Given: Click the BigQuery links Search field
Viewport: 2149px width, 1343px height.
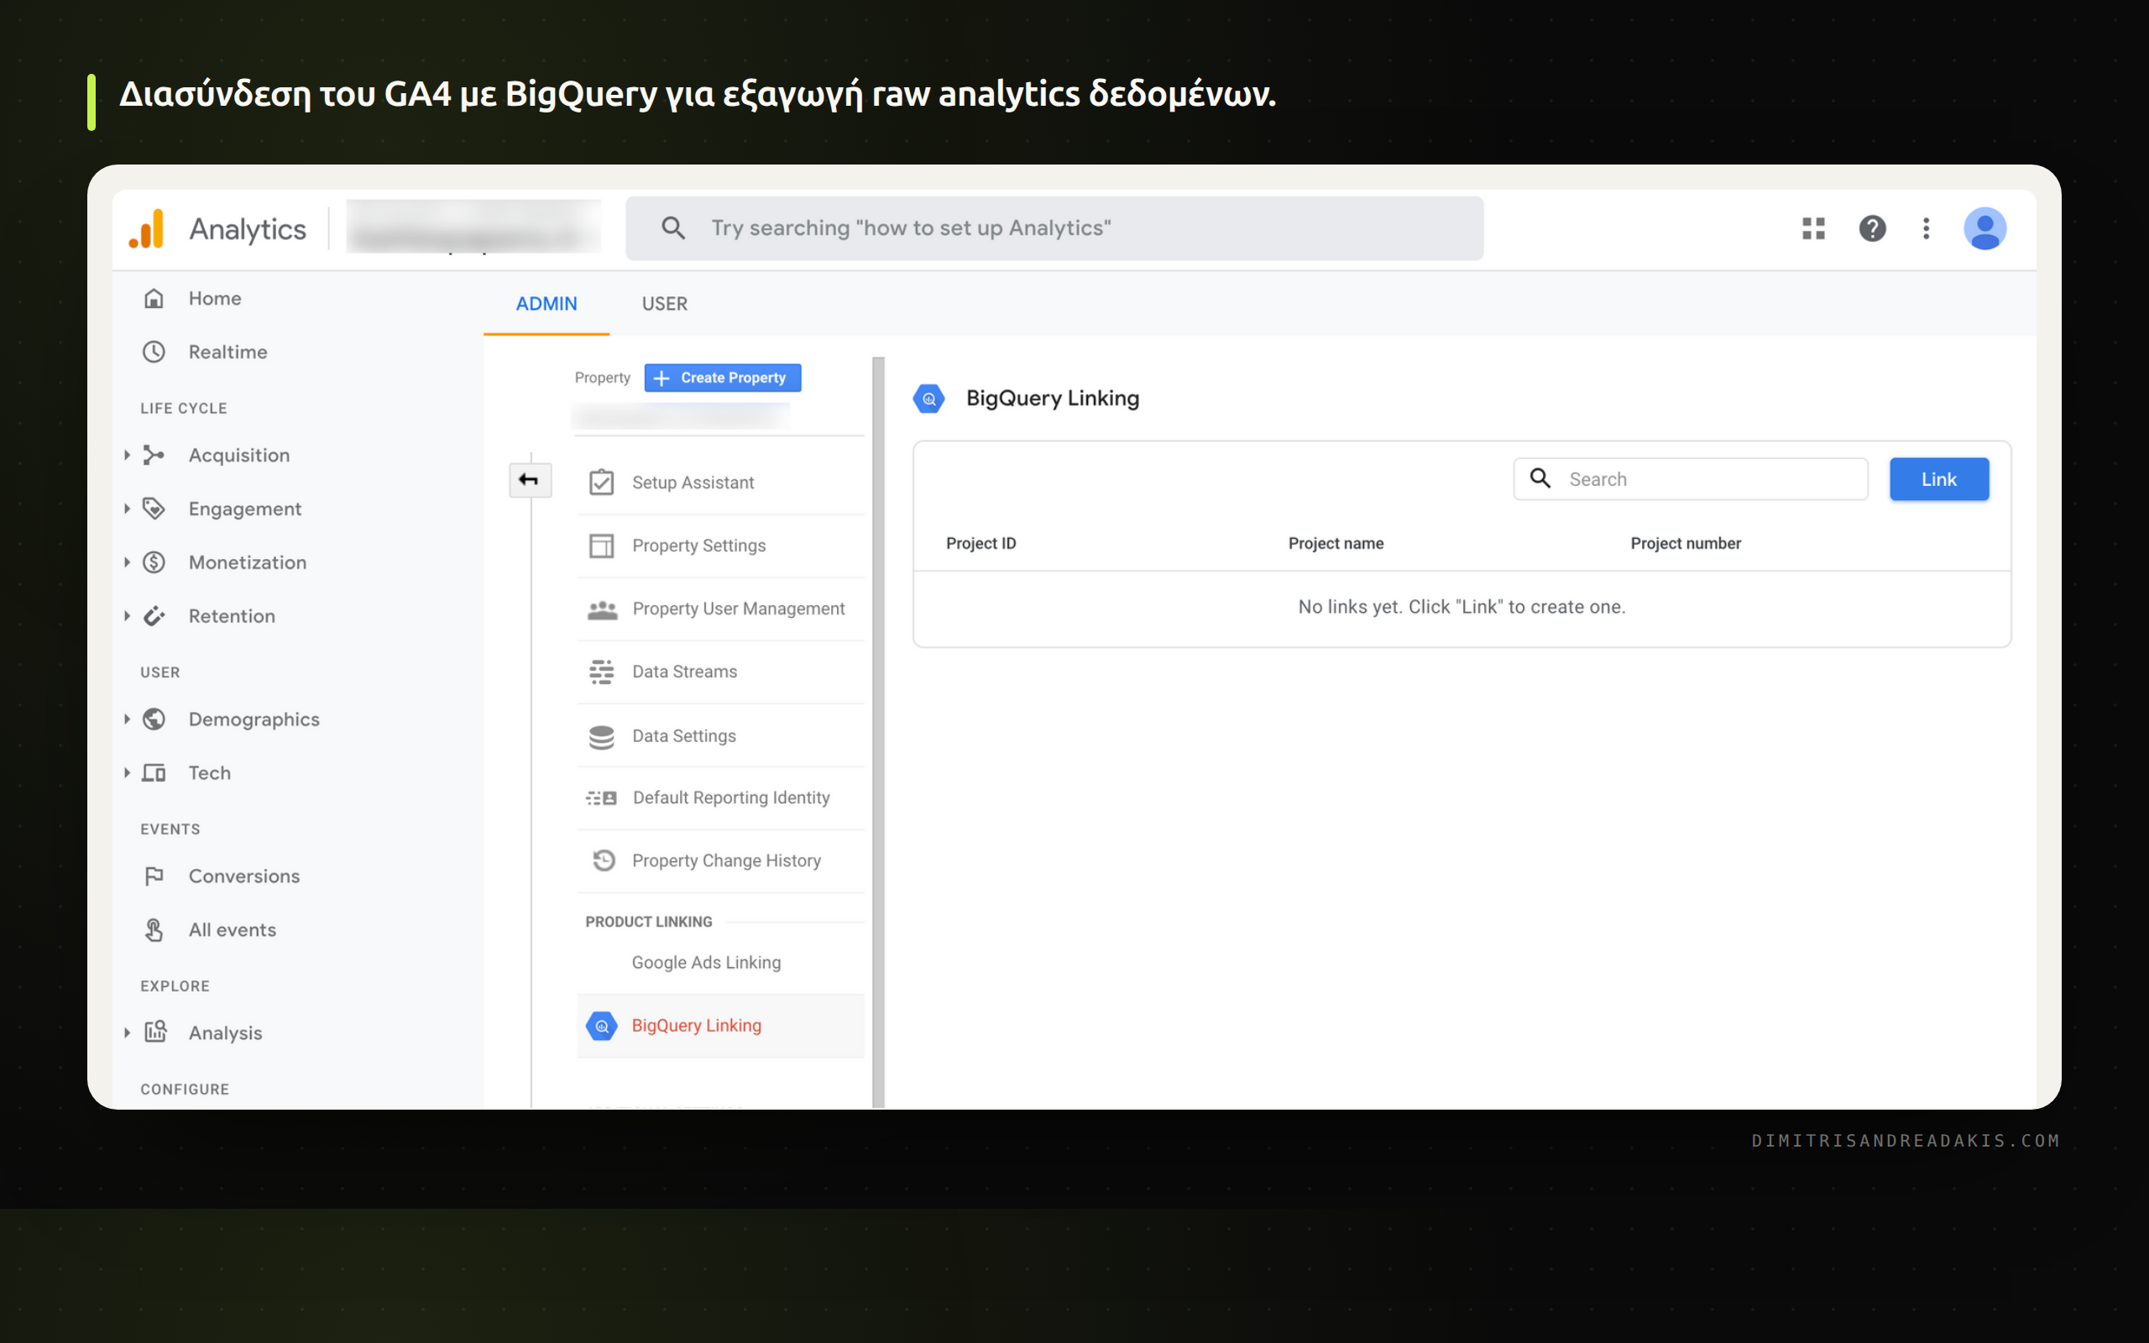Looking at the screenshot, I should [1690, 479].
